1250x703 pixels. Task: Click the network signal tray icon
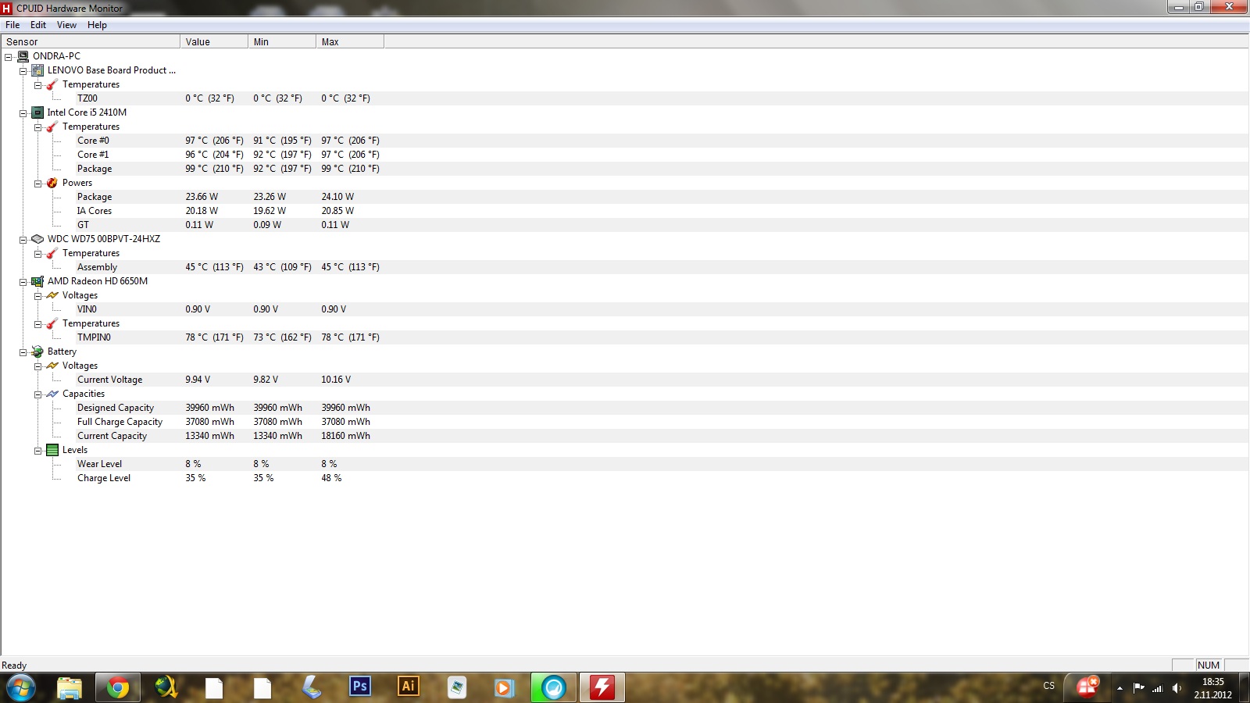click(1158, 688)
